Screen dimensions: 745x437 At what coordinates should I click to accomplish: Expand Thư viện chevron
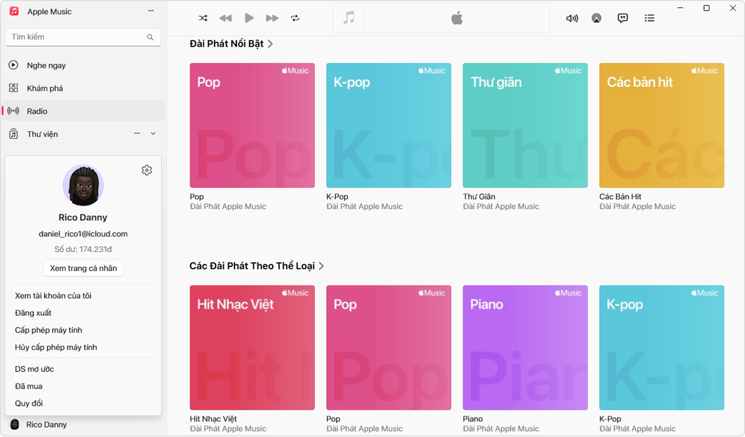click(x=153, y=133)
